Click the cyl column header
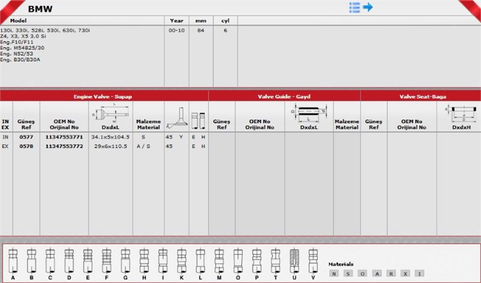Screen dimensions: 481x283 [x=225, y=21]
